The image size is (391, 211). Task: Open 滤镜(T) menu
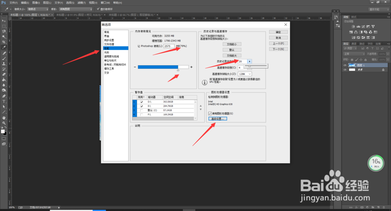[82, 3]
